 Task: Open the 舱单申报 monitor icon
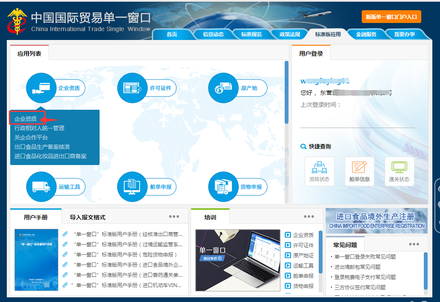click(132, 187)
